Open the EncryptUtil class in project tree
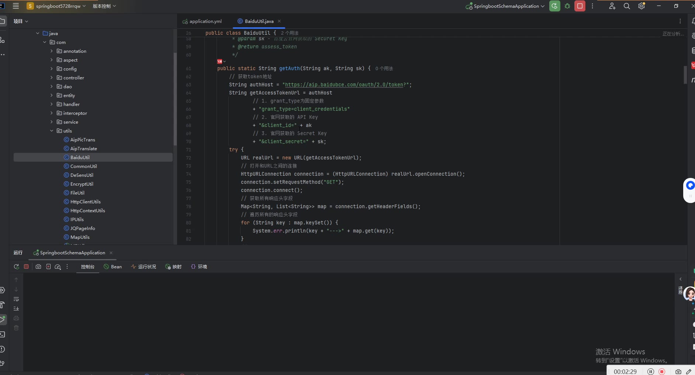This screenshot has height=375, width=695. pos(82,184)
